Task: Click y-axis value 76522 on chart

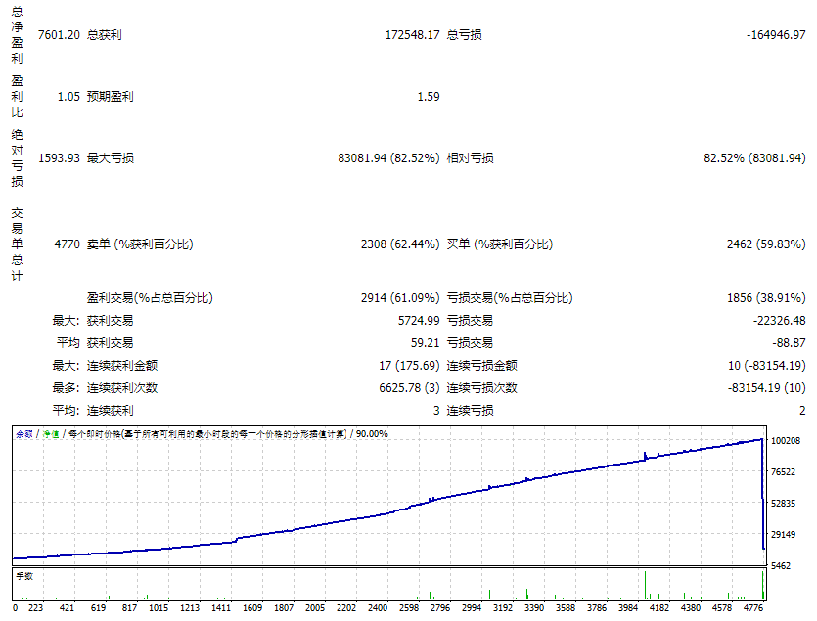Action: pos(783,472)
